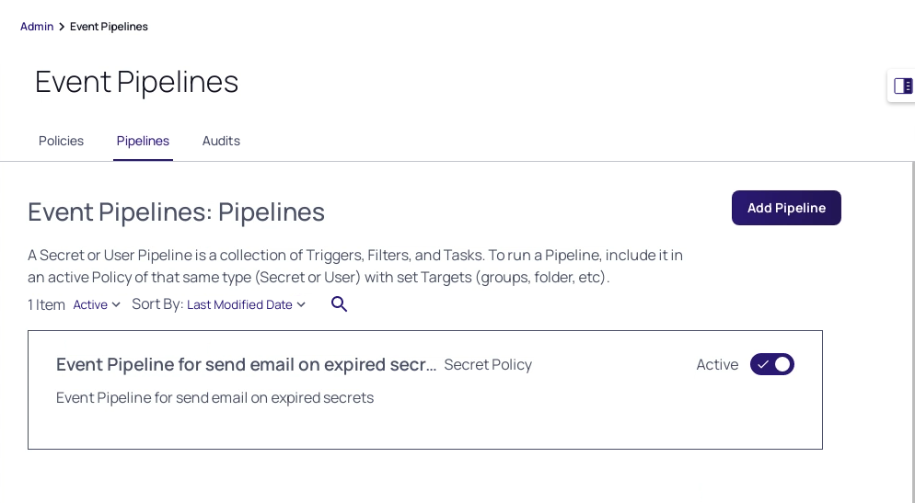
Task: Open the expired secrets email pipeline title
Action: click(246, 364)
